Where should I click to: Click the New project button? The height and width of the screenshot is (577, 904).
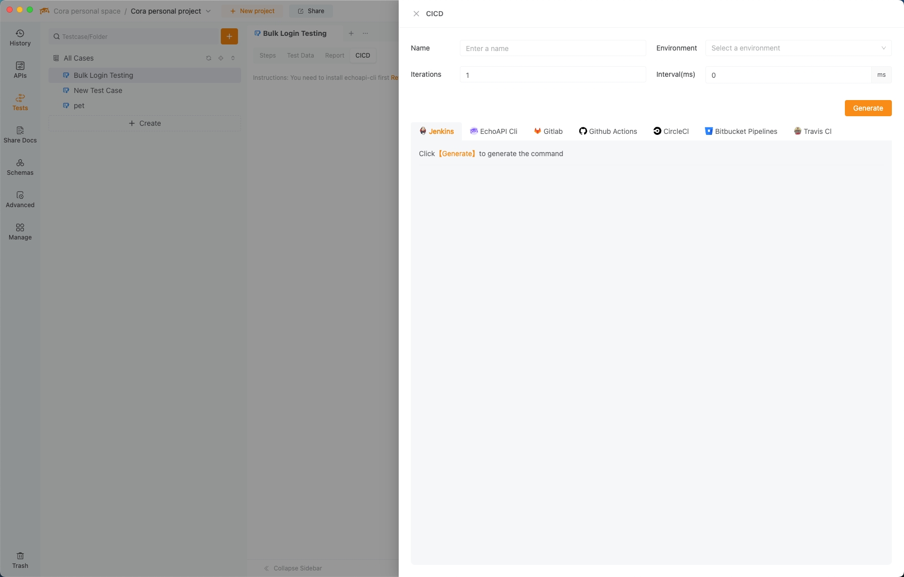click(x=252, y=11)
